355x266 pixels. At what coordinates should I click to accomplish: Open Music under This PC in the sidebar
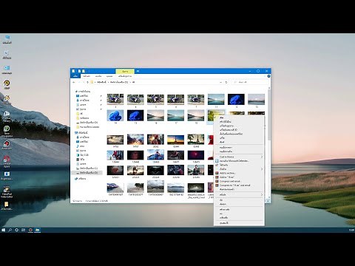coord(80,146)
